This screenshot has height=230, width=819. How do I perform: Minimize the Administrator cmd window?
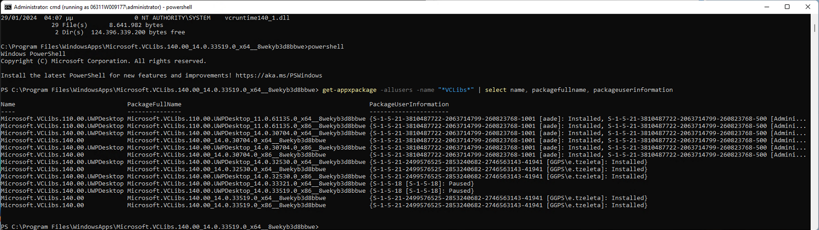click(766, 7)
